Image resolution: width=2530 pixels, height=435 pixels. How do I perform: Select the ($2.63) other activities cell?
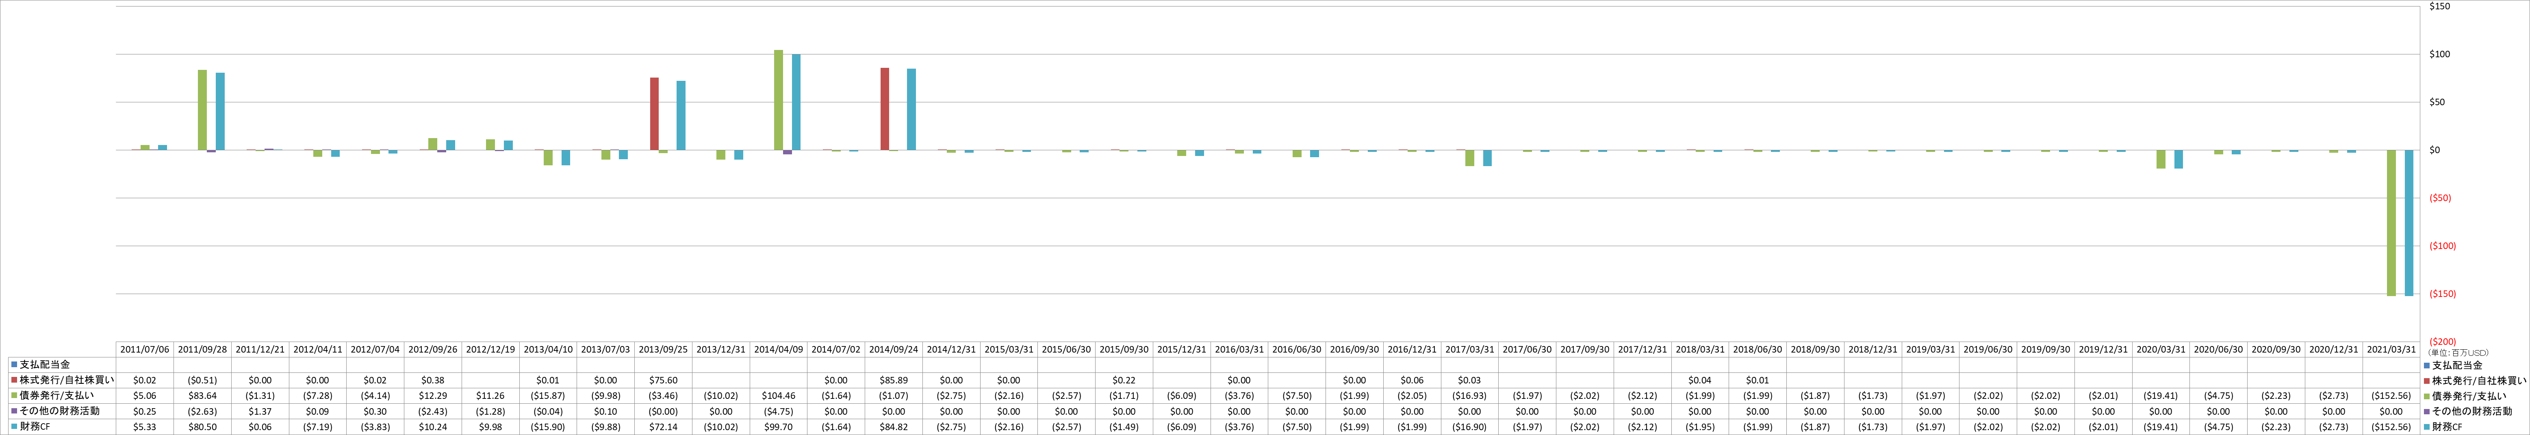tap(202, 411)
